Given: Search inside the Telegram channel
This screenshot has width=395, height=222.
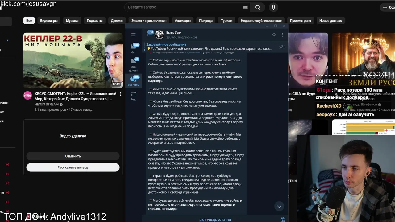Looking at the screenshot, I should pyautogui.click(x=274, y=35).
